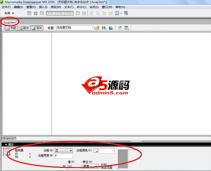Switch to 拆分 split view
Viewport: 211px width, 171px height.
click(x=24, y=28)
